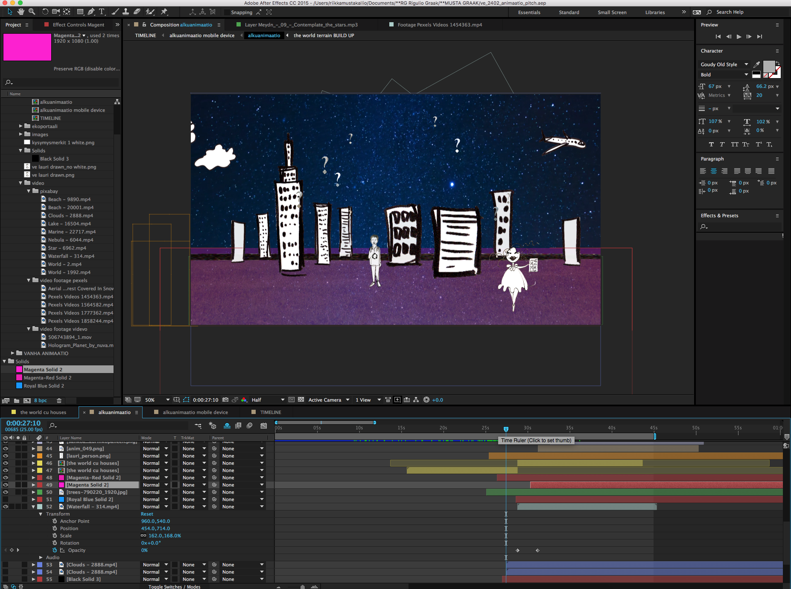
Task: Toggle the Position stopwatch
Action: click(x=55, y=528)
